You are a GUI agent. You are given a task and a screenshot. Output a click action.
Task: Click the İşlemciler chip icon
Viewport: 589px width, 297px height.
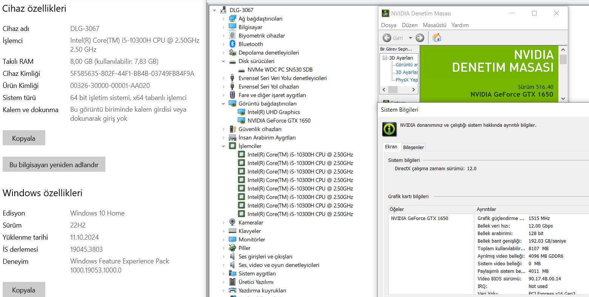click(232, 146)
